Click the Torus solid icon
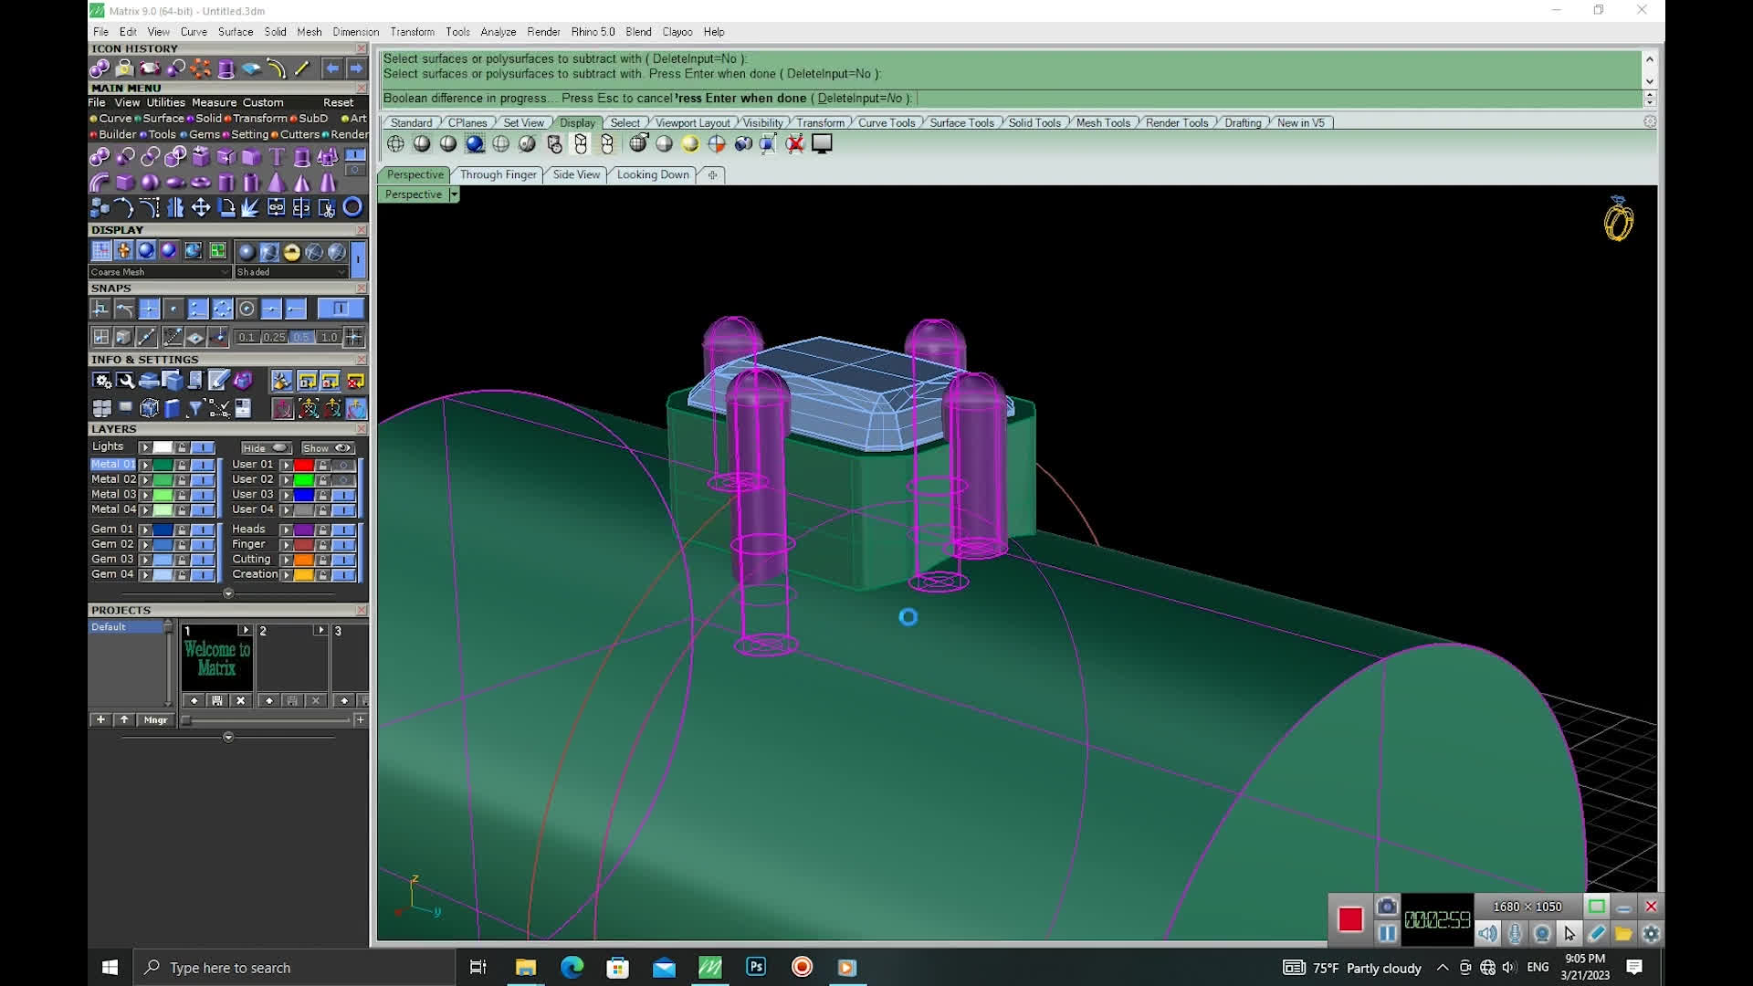The image size is (1753, 986). 200,182
